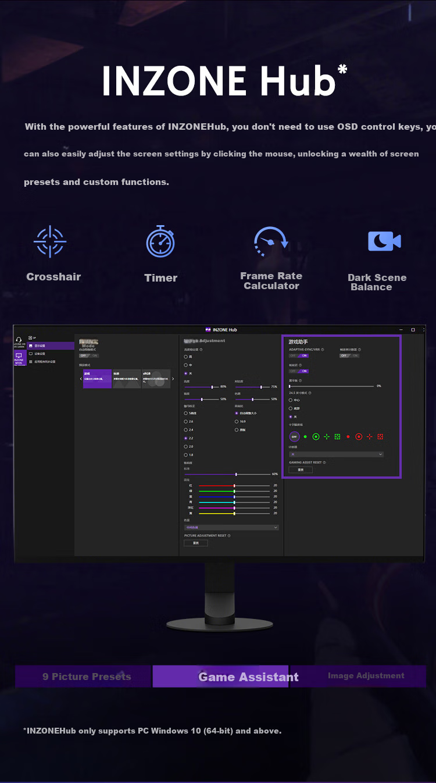Choose the green square-bracket crosshair
The width and height of the screenshot is (436, 783).
coord(337,436)
